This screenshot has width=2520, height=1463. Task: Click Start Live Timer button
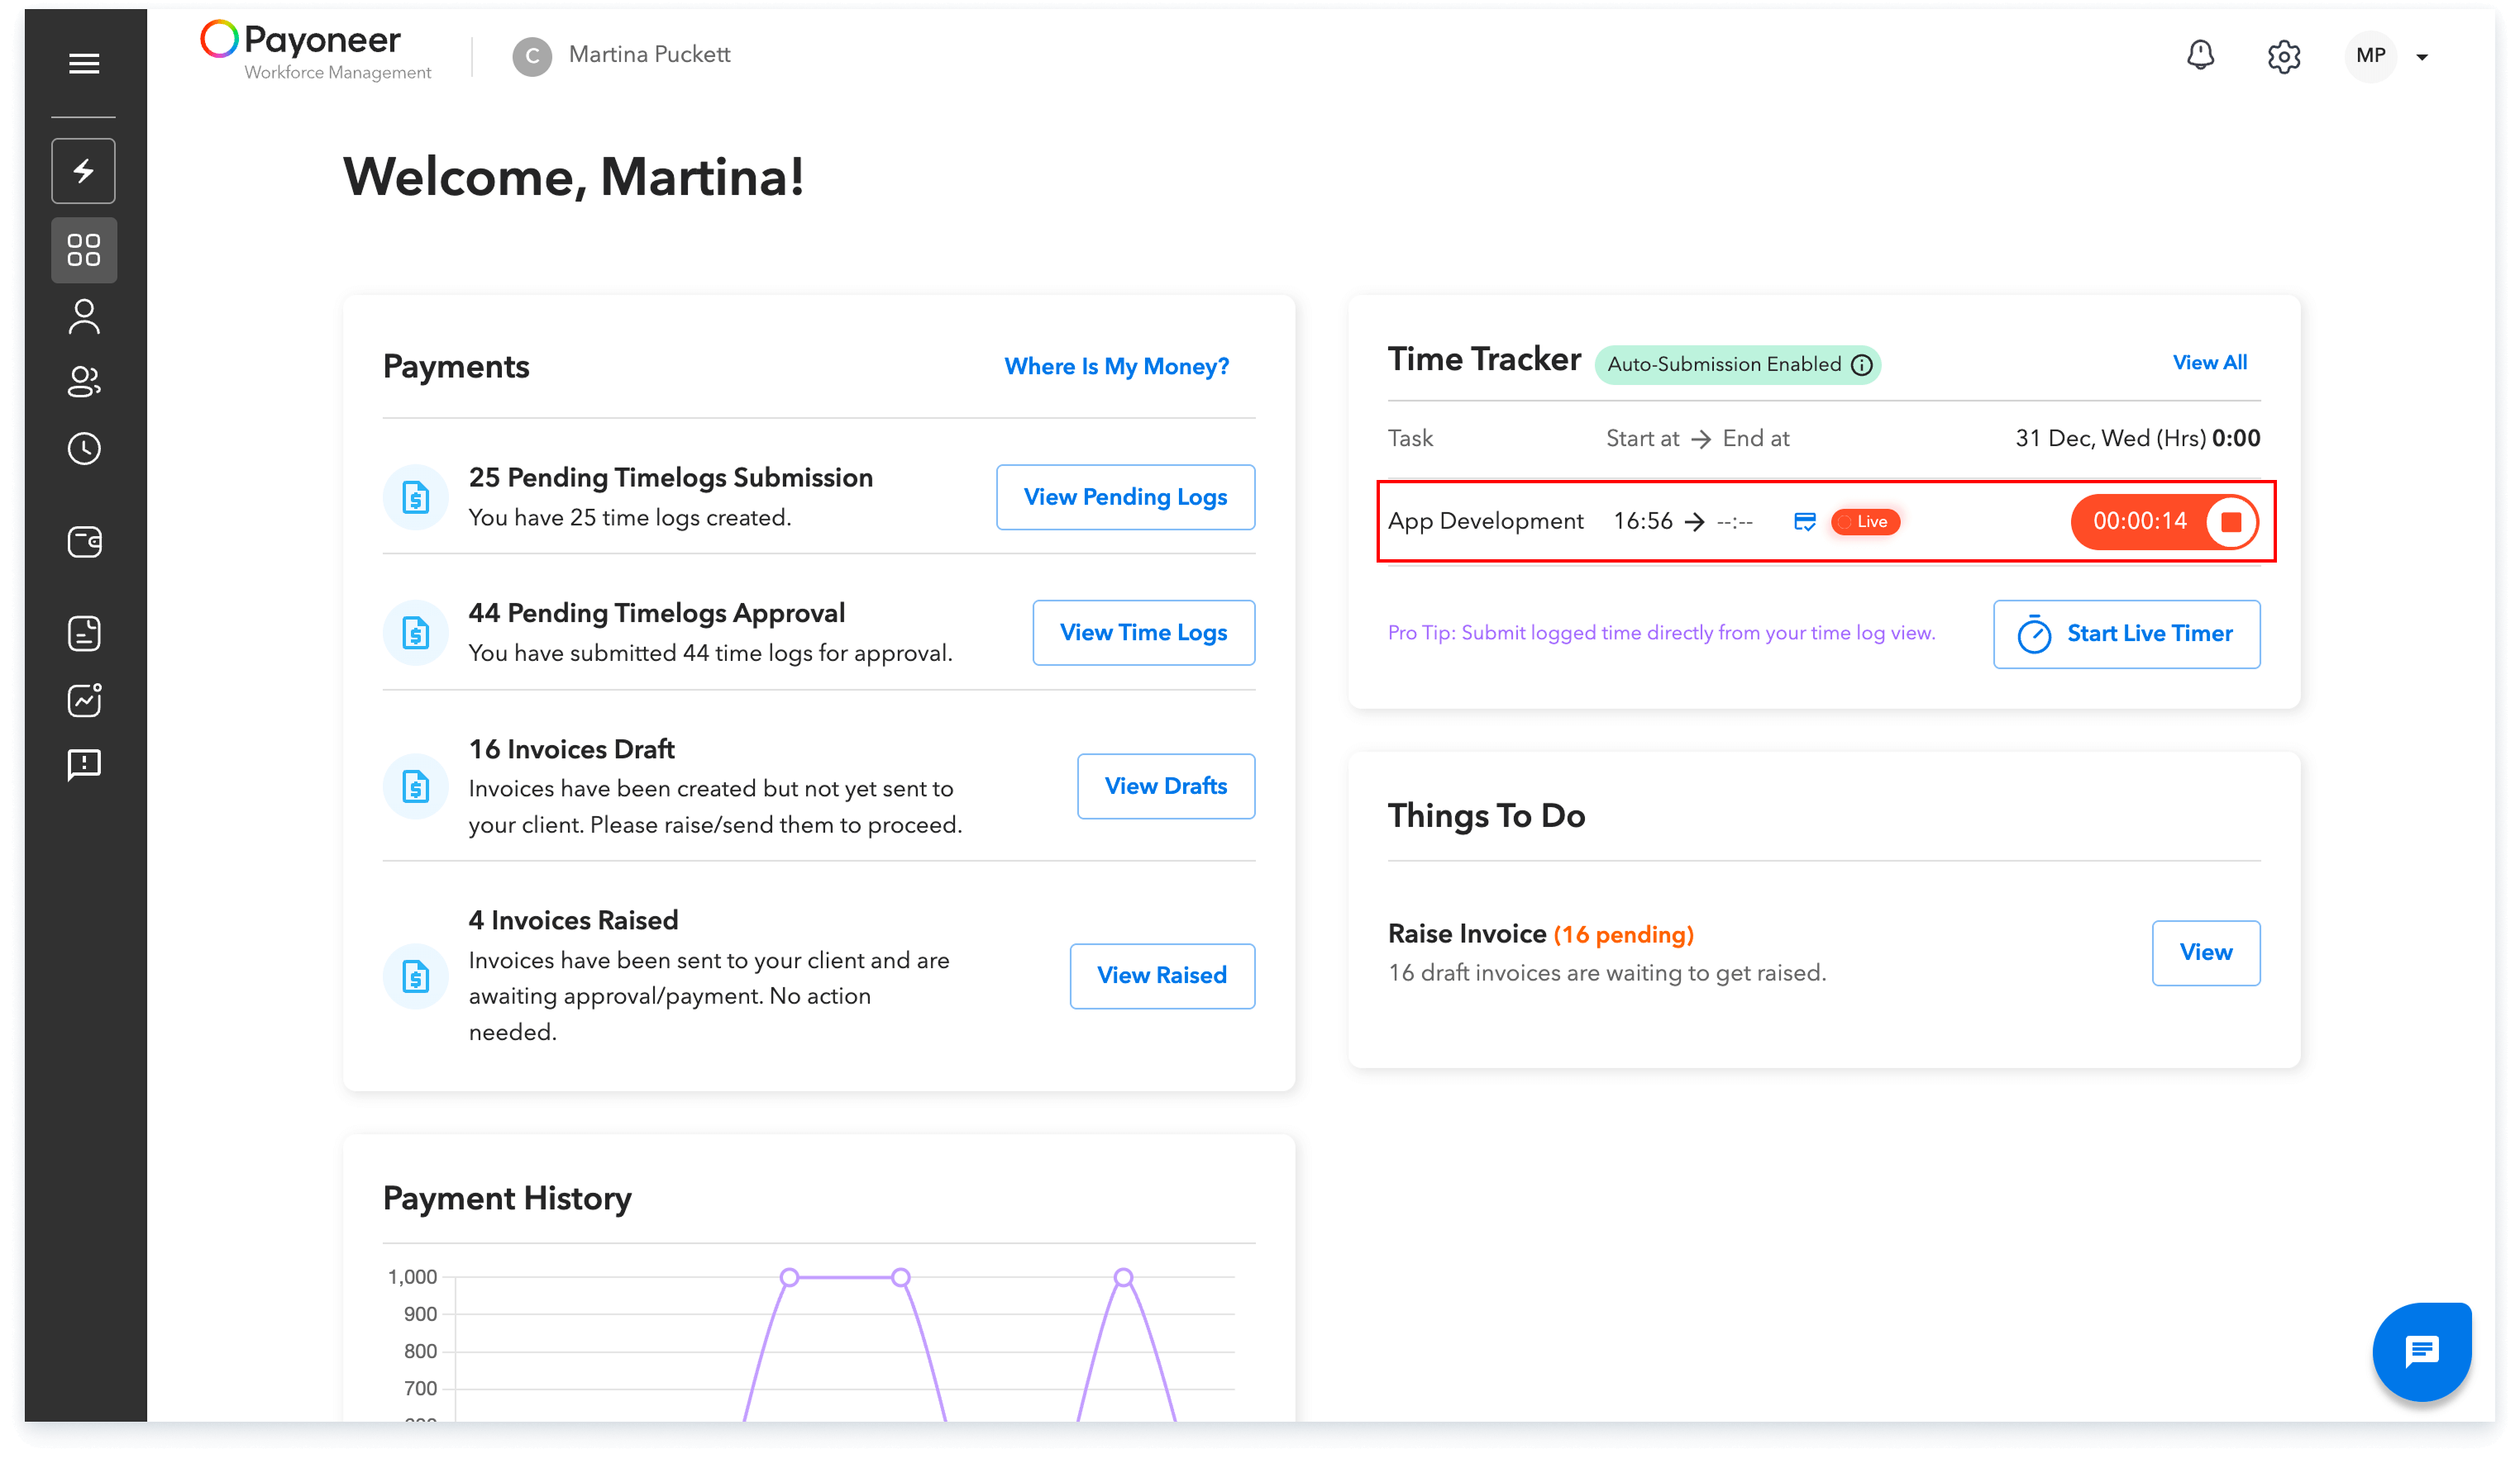pyautogui.click(x=2126, y=634)
